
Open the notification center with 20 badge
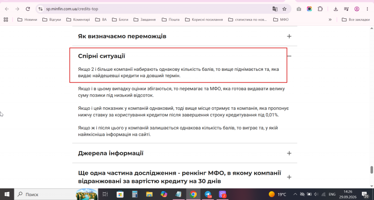365,195
